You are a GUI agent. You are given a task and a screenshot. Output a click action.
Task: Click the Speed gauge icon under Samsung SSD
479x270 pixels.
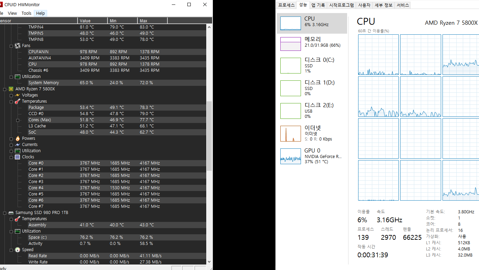pos(18,250)
